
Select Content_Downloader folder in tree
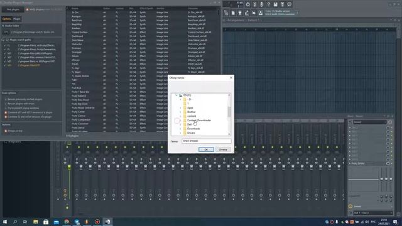click(199, 120)
